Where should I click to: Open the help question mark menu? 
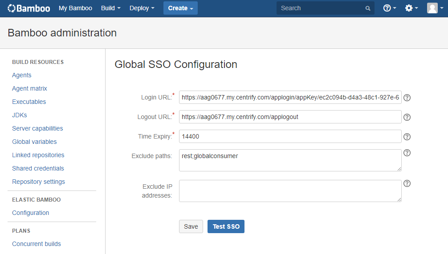tap(390, 8)
